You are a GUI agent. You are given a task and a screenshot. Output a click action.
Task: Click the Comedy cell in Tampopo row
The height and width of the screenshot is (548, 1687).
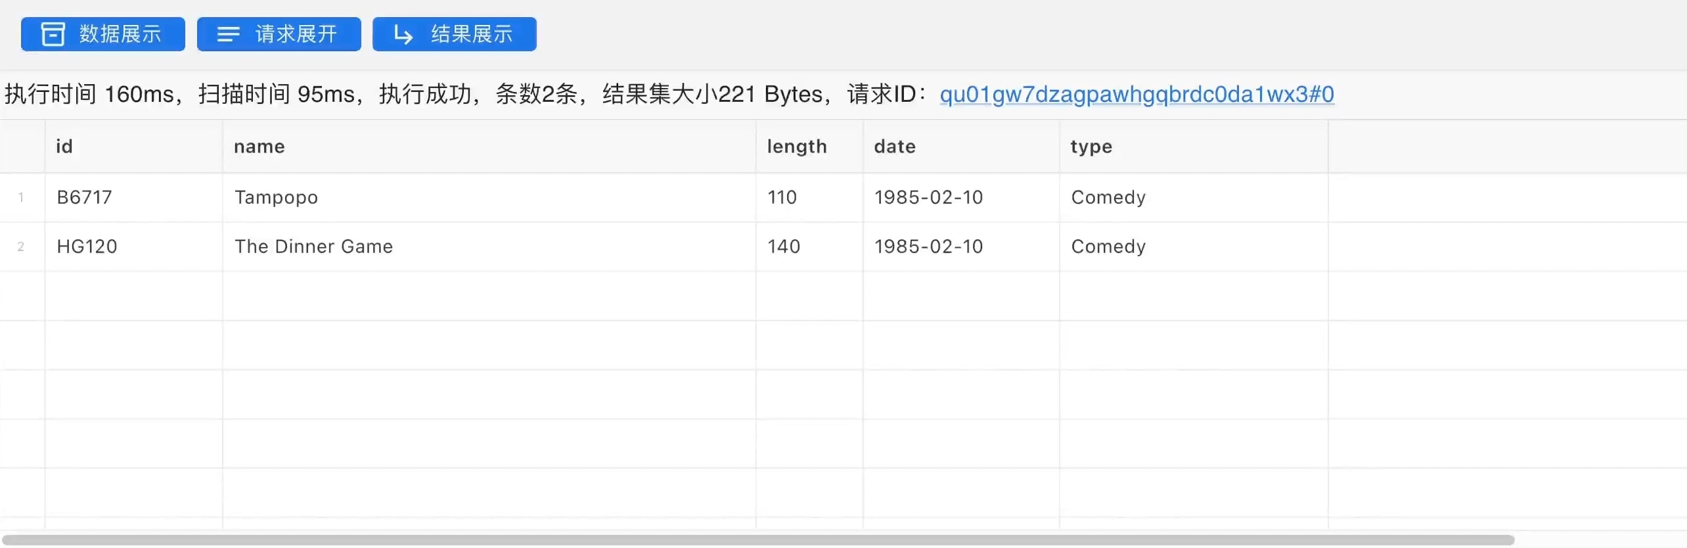point(1108,197)
